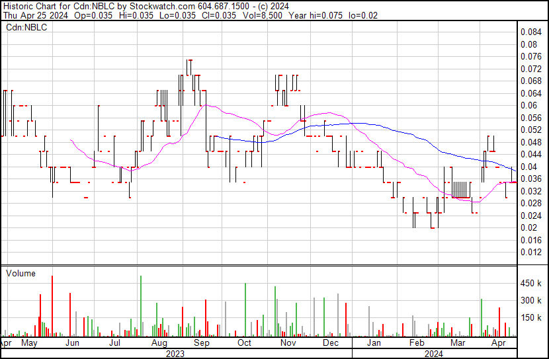Click the Feb month label on the timeline
549x359 pixels.
[416, 343]
